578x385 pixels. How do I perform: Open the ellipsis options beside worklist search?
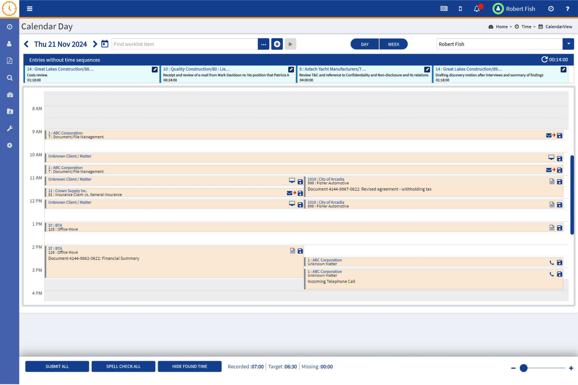[x=264, y=44]
